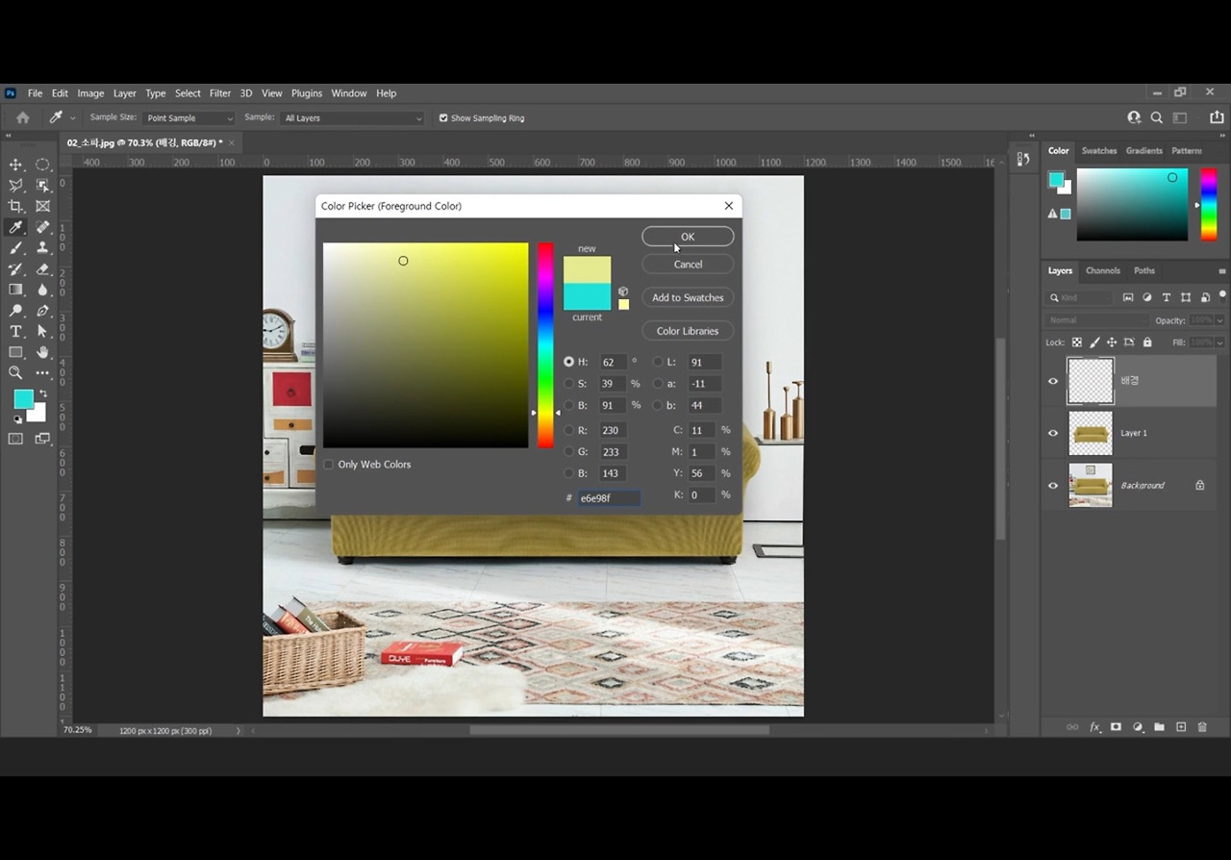Select the Dodge tool
The height and width of the screenshot is (860, 1231).
coord(15,311)
